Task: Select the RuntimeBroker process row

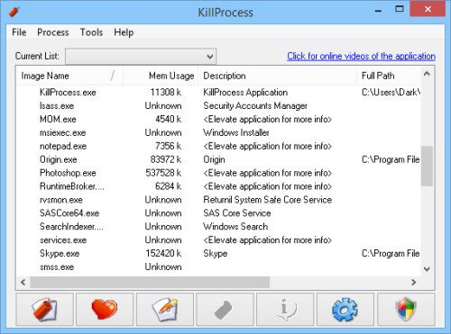Action: point(218,186)
